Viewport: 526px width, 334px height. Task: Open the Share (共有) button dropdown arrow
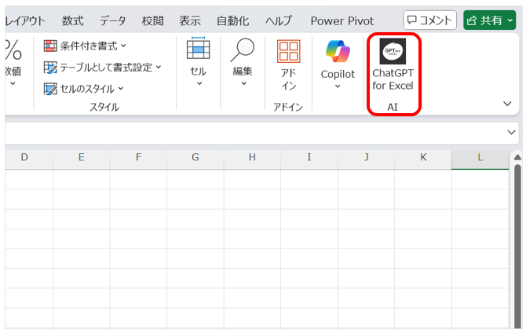510,20
